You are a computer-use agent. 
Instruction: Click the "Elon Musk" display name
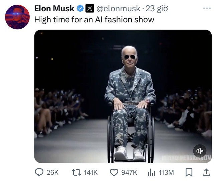click(x=54, y=9)
